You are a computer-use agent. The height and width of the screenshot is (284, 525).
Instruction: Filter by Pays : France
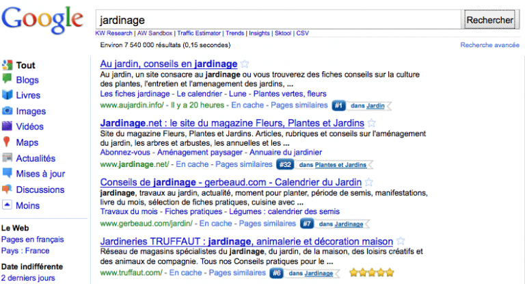(25, 250)
